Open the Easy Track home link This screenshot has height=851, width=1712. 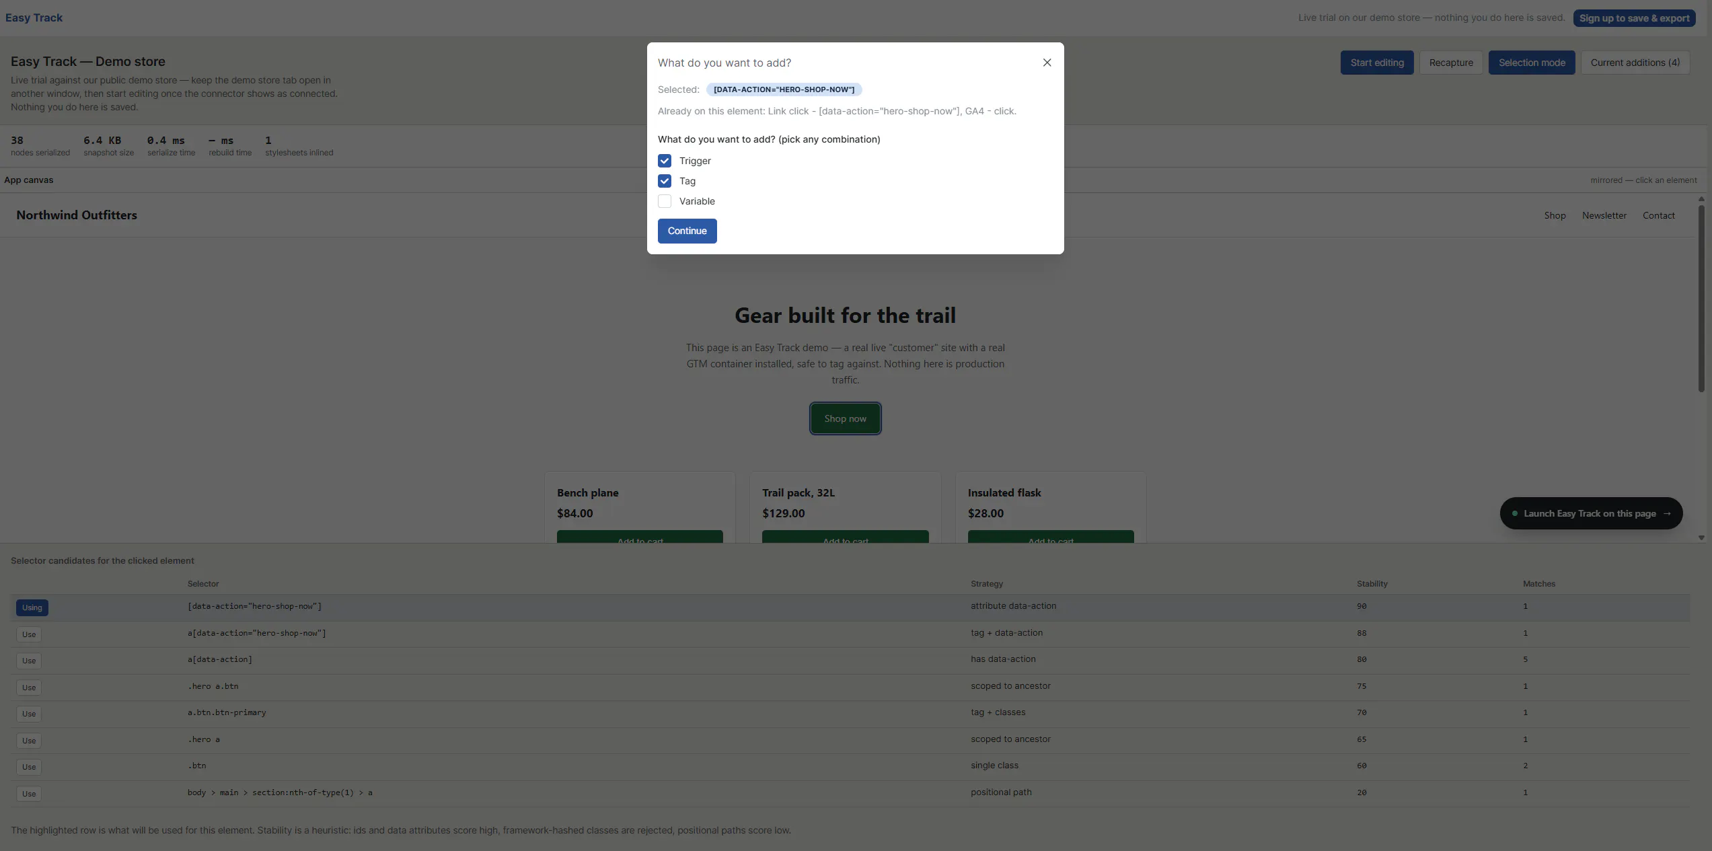point(34,17)
